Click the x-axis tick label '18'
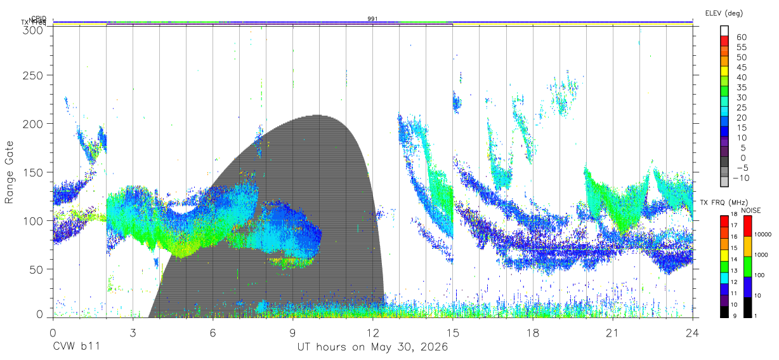Image resolution: width=779 pixels, height=360 pixels. point(533,332)
